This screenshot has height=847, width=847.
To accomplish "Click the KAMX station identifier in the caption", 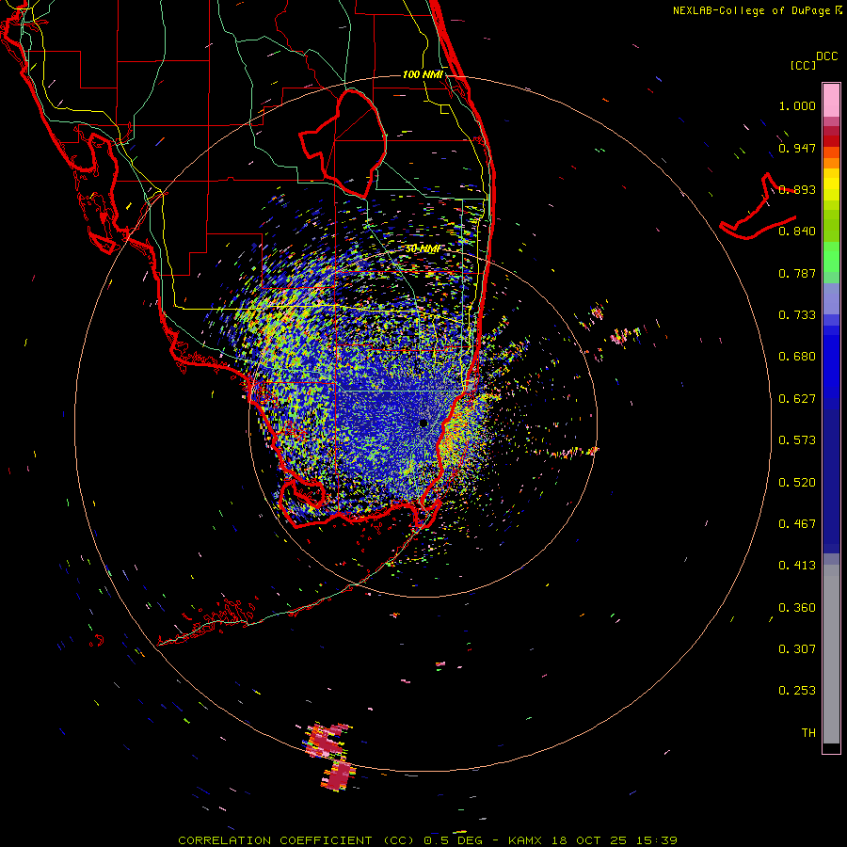I will click(x=526, y=840).
